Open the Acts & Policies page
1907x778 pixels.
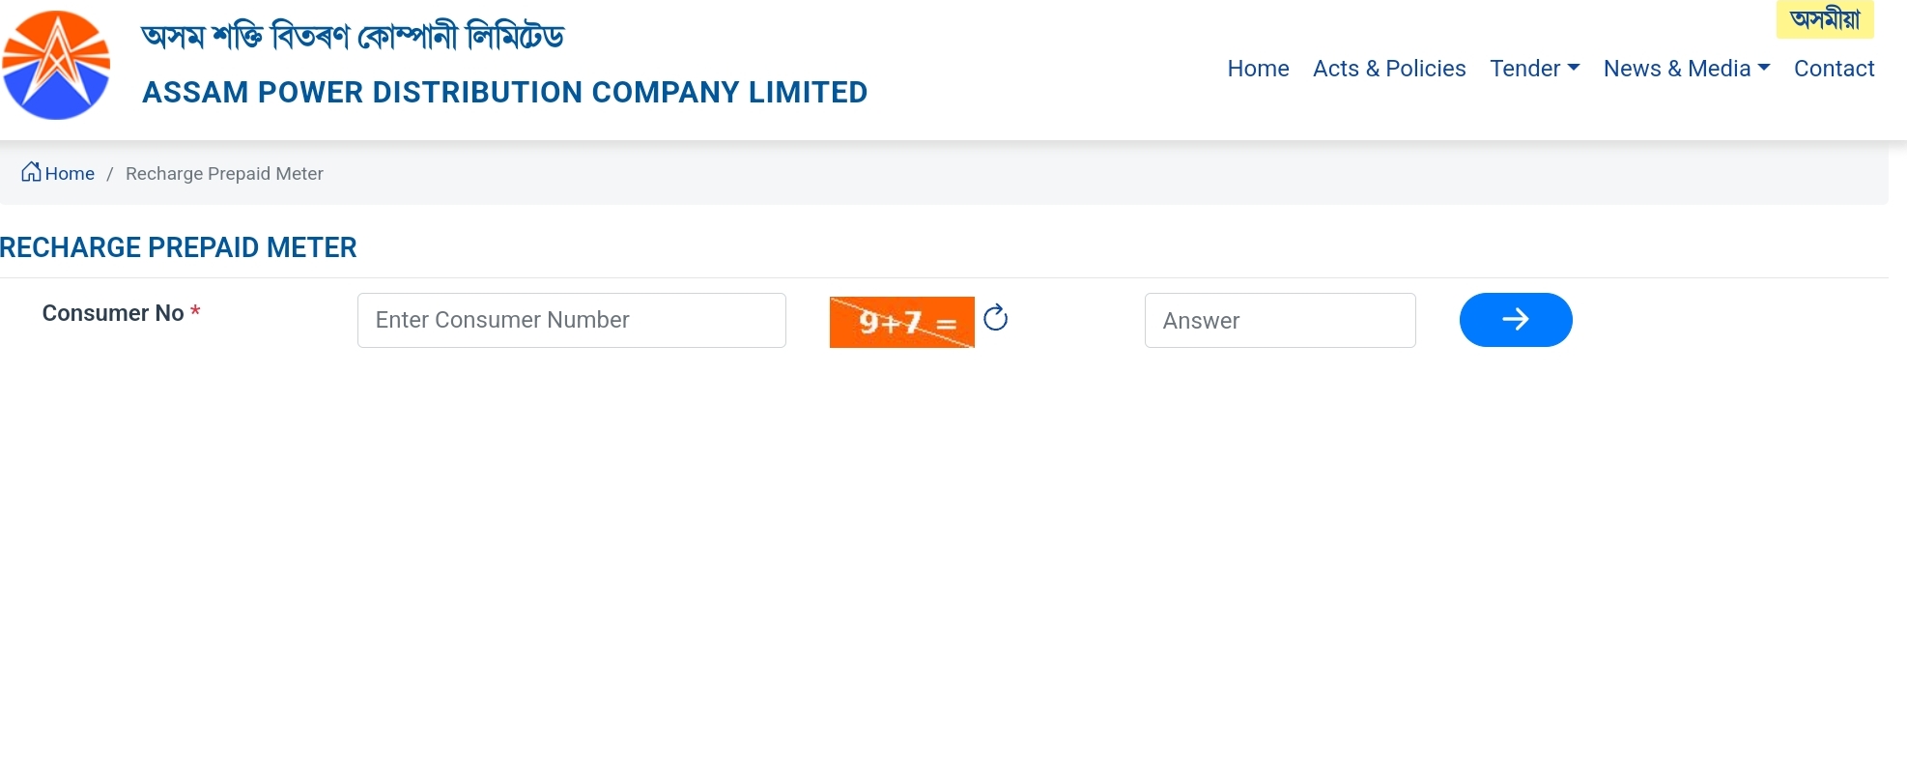point(1388,69)
